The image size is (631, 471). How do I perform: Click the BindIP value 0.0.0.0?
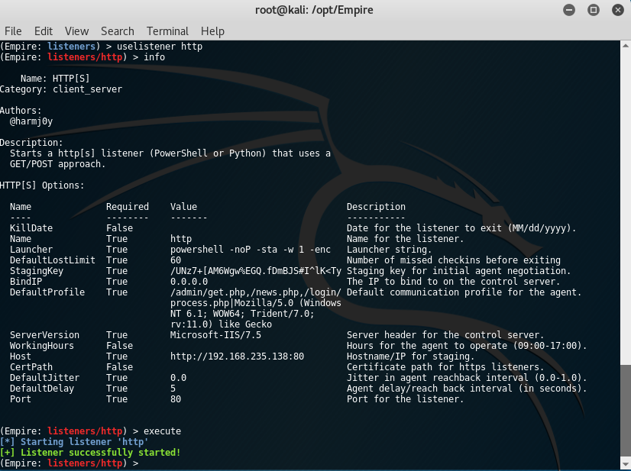[189, 282]
